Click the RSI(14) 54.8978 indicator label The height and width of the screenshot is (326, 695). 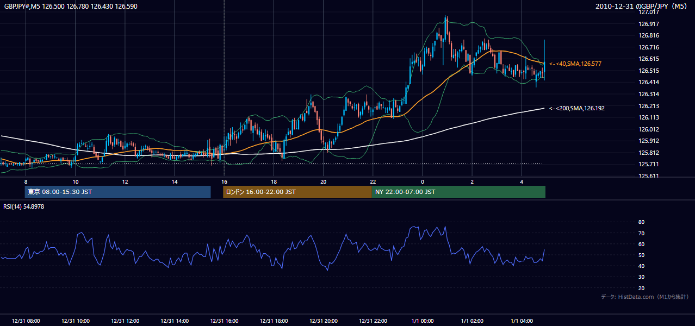(24, 206)
